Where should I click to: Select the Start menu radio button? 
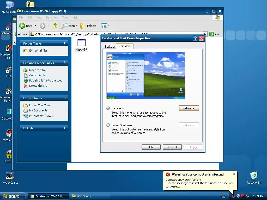[108, 108]
